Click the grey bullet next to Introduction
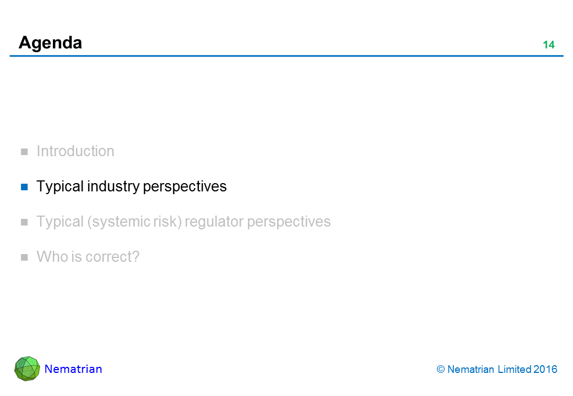Viewport: 573px width, 396px height. click(x=24, y=152)
